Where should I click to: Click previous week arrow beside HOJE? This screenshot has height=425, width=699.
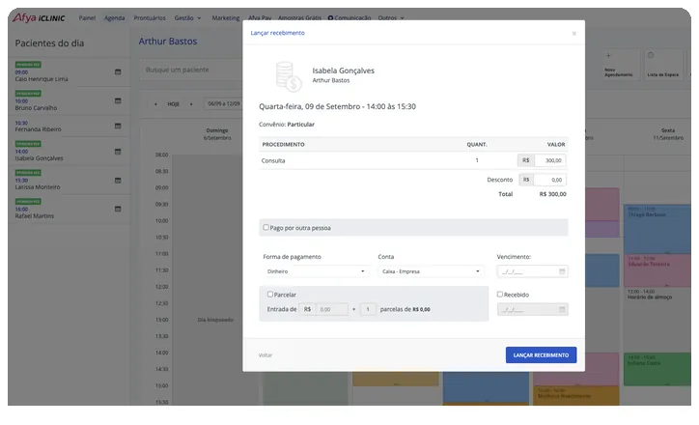point(155,104)
